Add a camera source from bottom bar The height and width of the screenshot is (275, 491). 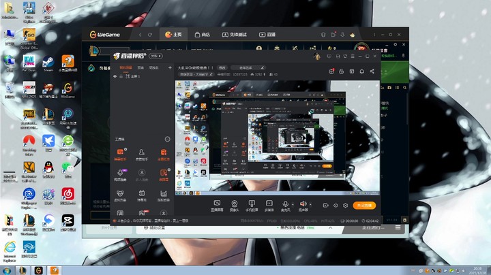(x=234, y=206)
